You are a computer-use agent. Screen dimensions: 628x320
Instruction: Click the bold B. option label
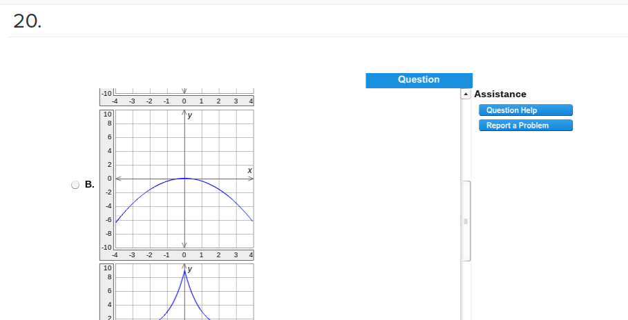[90, 184]
